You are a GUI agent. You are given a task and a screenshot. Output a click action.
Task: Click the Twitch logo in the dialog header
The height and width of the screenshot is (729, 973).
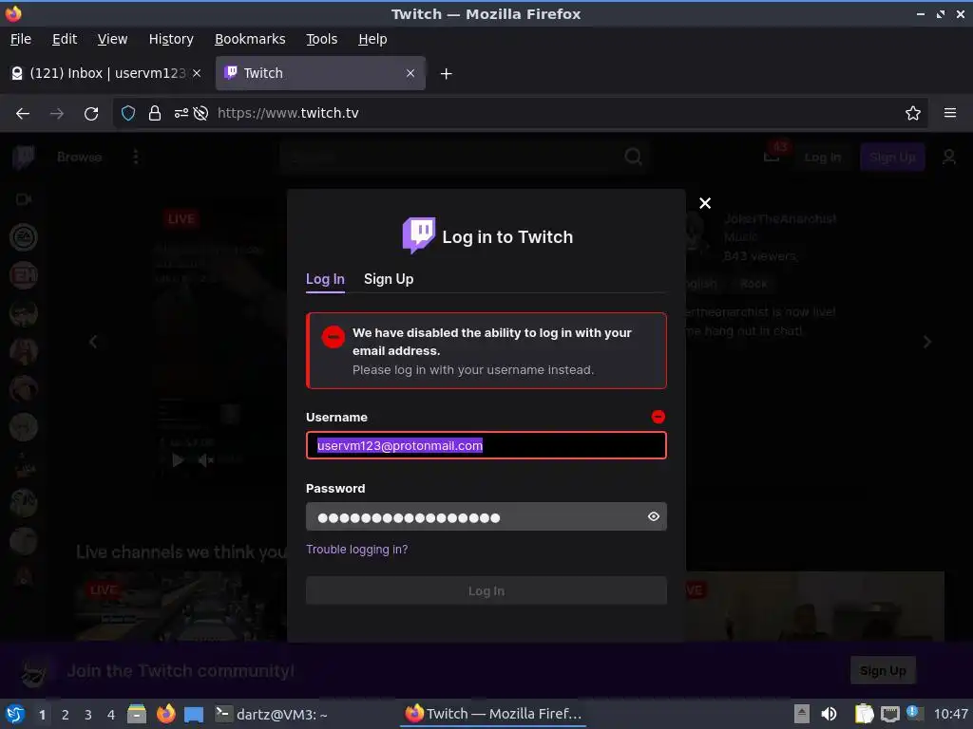pos(419,235)
